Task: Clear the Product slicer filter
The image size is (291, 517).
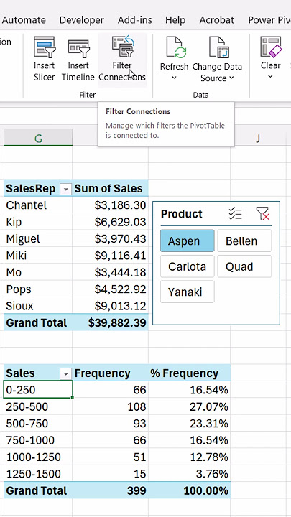Action: tap(263, 214)
